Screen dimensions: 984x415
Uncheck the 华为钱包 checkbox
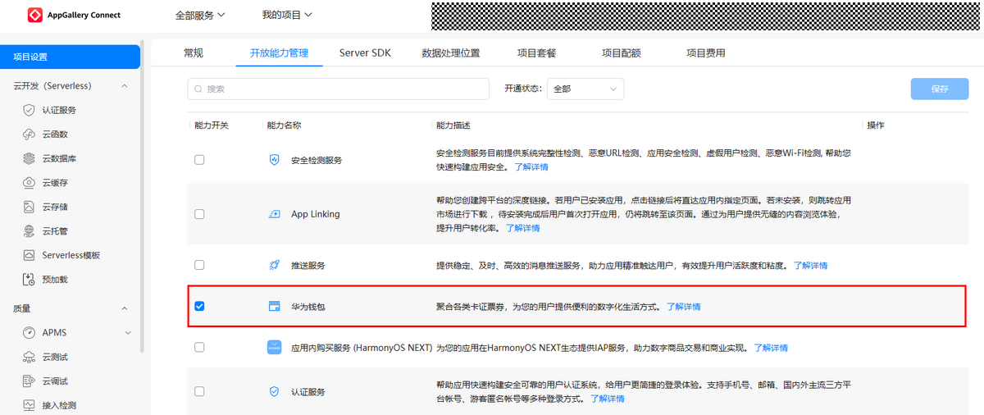pos(199,307)
